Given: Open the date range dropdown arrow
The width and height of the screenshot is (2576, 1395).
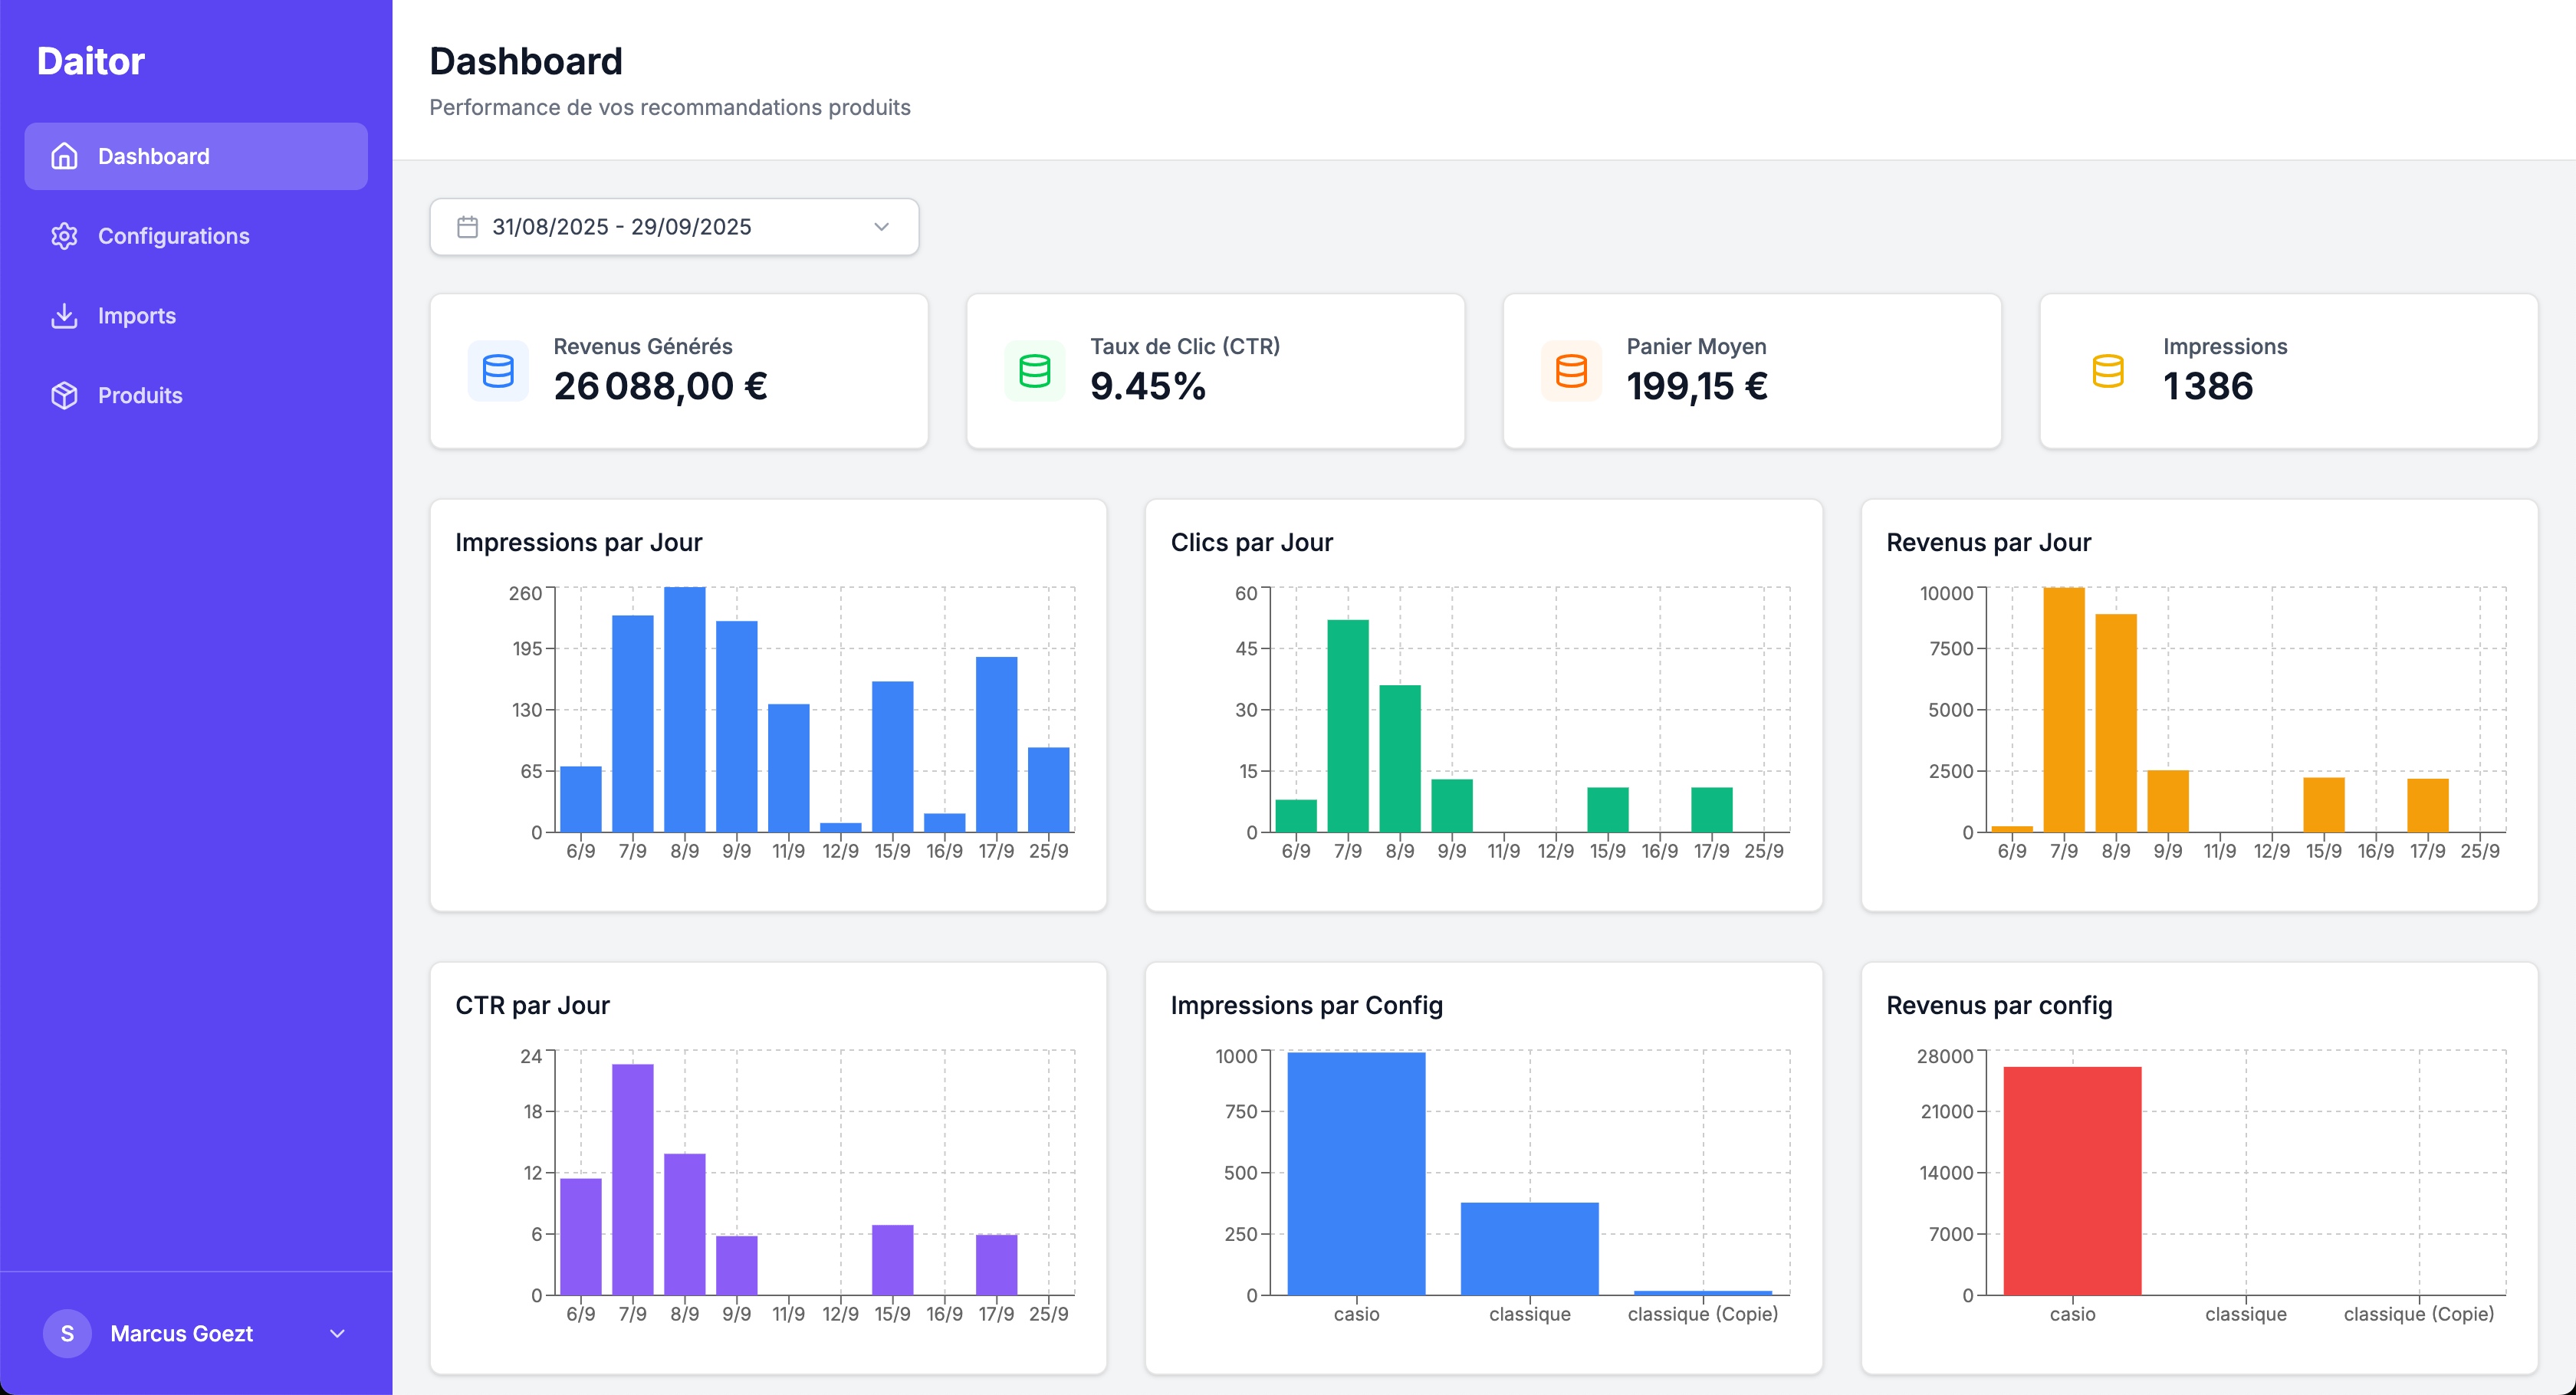Looking at the screenshot, I should click(x=880, y=226).
